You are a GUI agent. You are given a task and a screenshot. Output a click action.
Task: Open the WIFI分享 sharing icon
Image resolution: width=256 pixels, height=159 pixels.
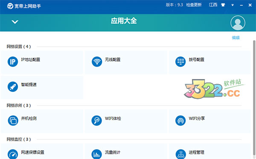180,121
